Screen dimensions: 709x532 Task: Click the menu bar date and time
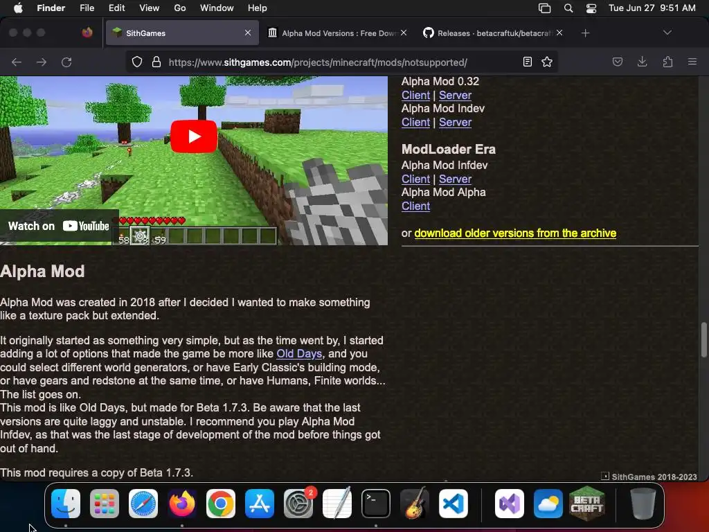(652, 8)
